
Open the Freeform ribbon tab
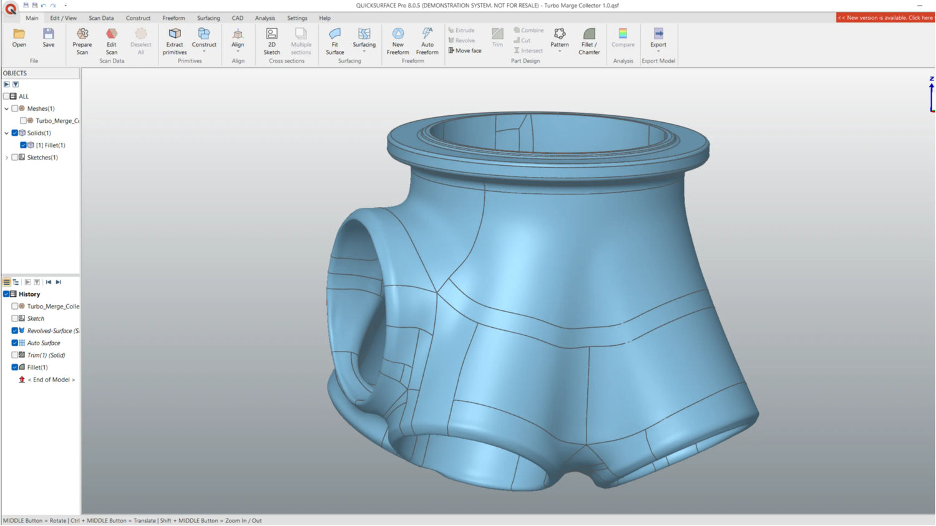(x=173, y=18)
